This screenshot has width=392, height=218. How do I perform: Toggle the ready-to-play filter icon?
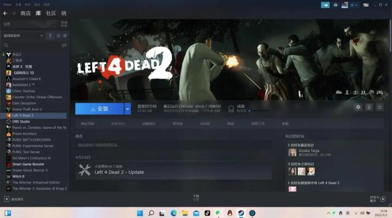[x=65, y=36]
